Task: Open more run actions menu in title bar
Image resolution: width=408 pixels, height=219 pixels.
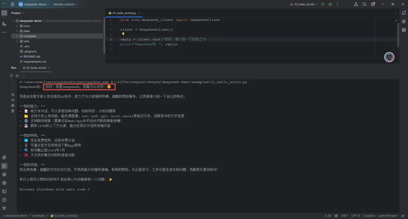Action: [337, 4]
